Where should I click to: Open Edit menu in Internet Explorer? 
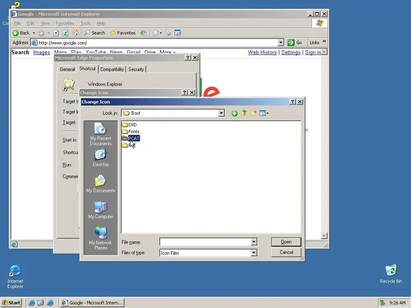31,23
